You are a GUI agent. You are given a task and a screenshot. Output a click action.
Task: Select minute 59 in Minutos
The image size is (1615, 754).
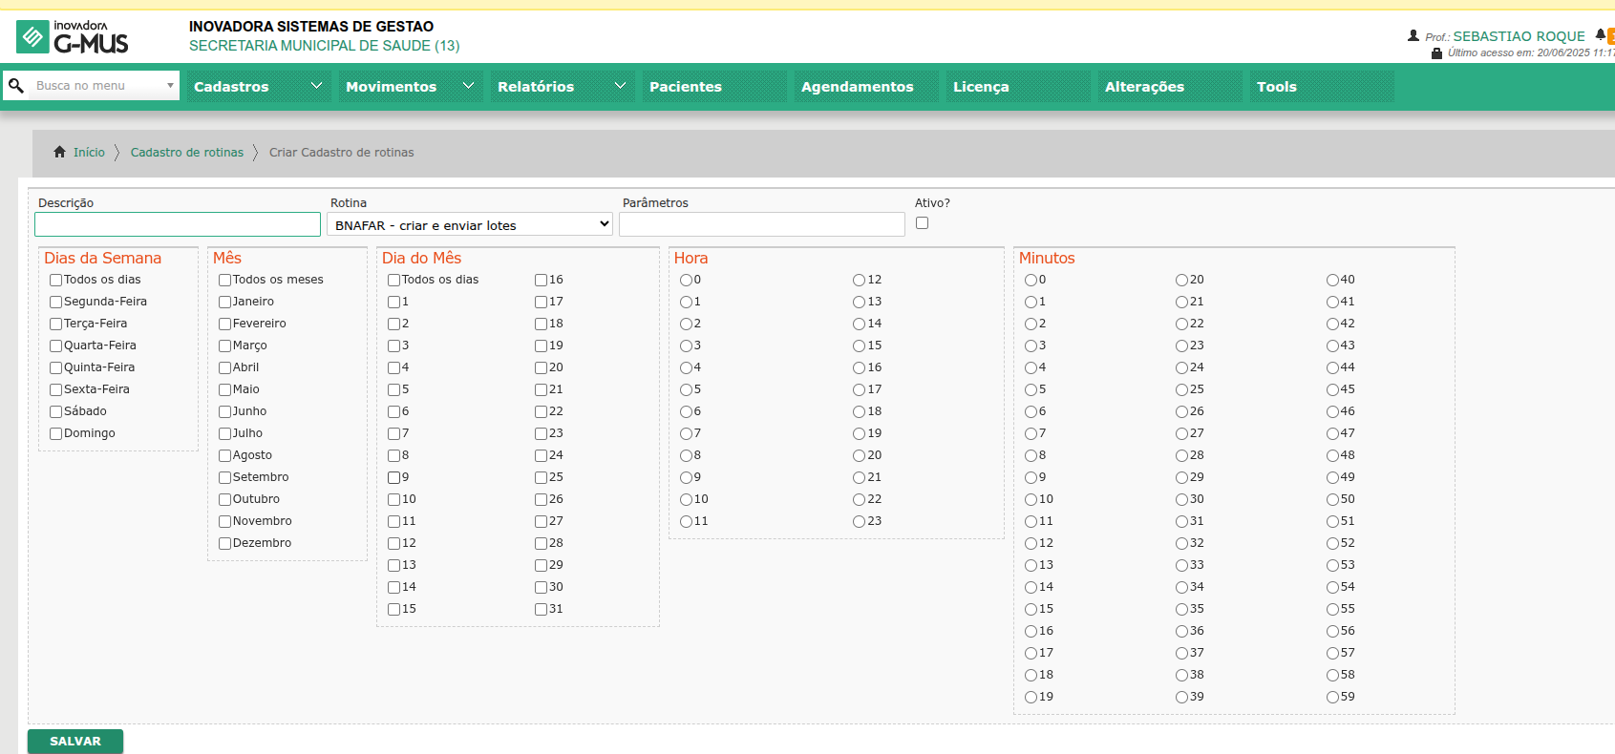tap(1332, 698)
